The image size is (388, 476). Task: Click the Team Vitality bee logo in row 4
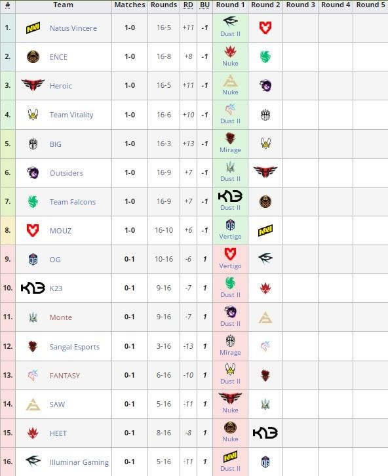pos(33,115)
